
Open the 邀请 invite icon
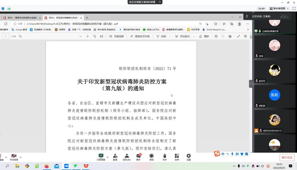click(x=115, y=157)
